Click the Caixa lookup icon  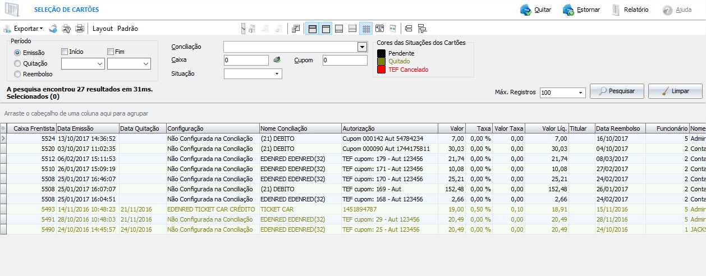click(x=277, y=60)
